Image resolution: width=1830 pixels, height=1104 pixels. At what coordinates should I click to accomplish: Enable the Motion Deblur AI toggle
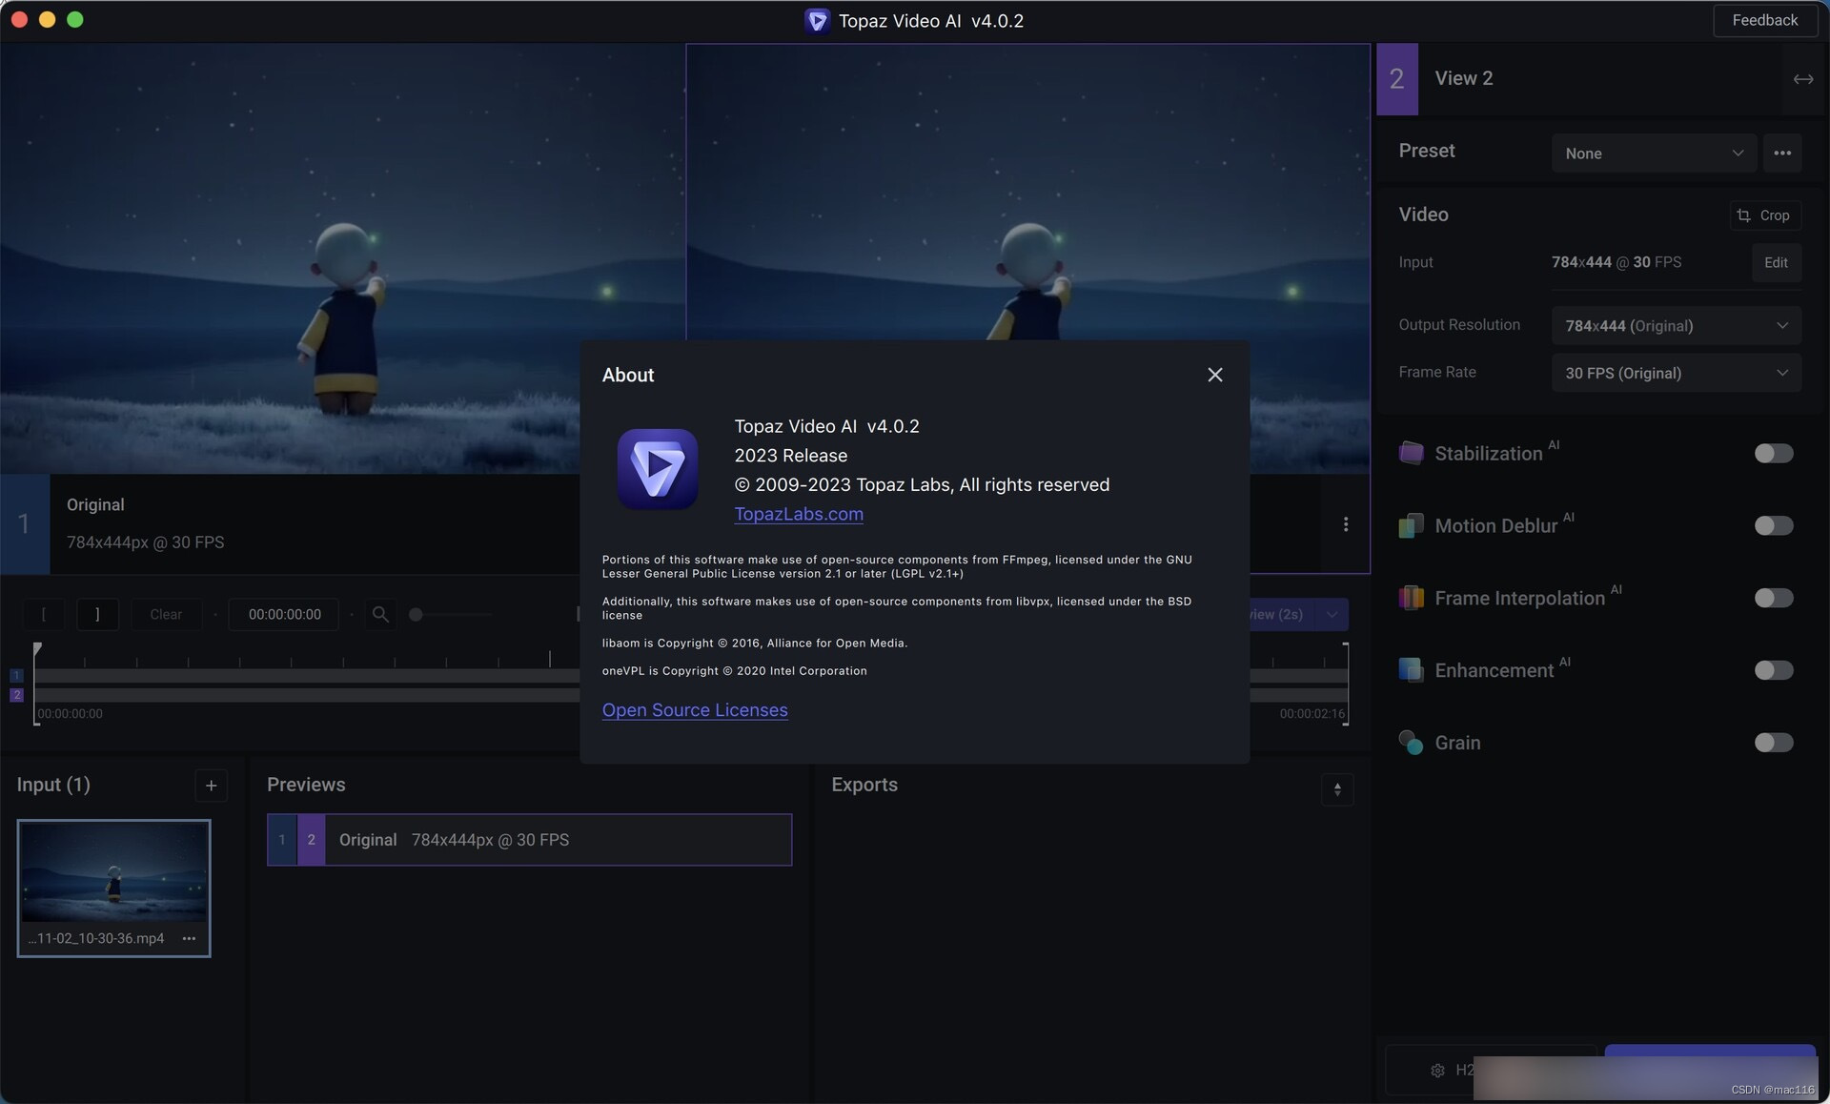coord(1774,526)
